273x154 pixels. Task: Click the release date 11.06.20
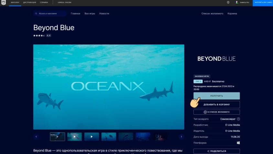coord(235,137)
